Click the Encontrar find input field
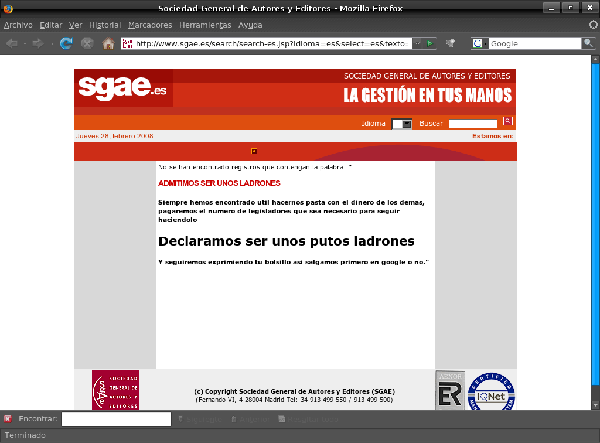The height and width of the screenshot is (443, 600). pos(117,419)
